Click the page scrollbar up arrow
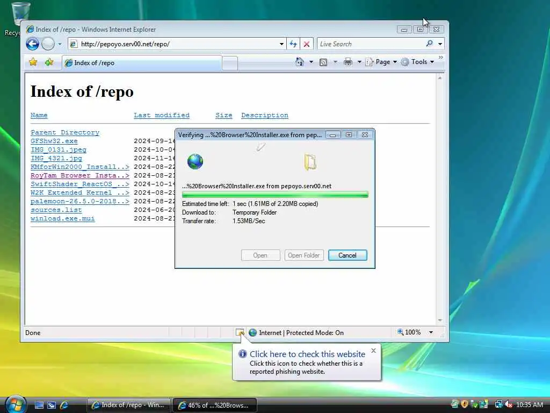Image resolution: width=550 pixels, height=413 pixels. [440, 77]
